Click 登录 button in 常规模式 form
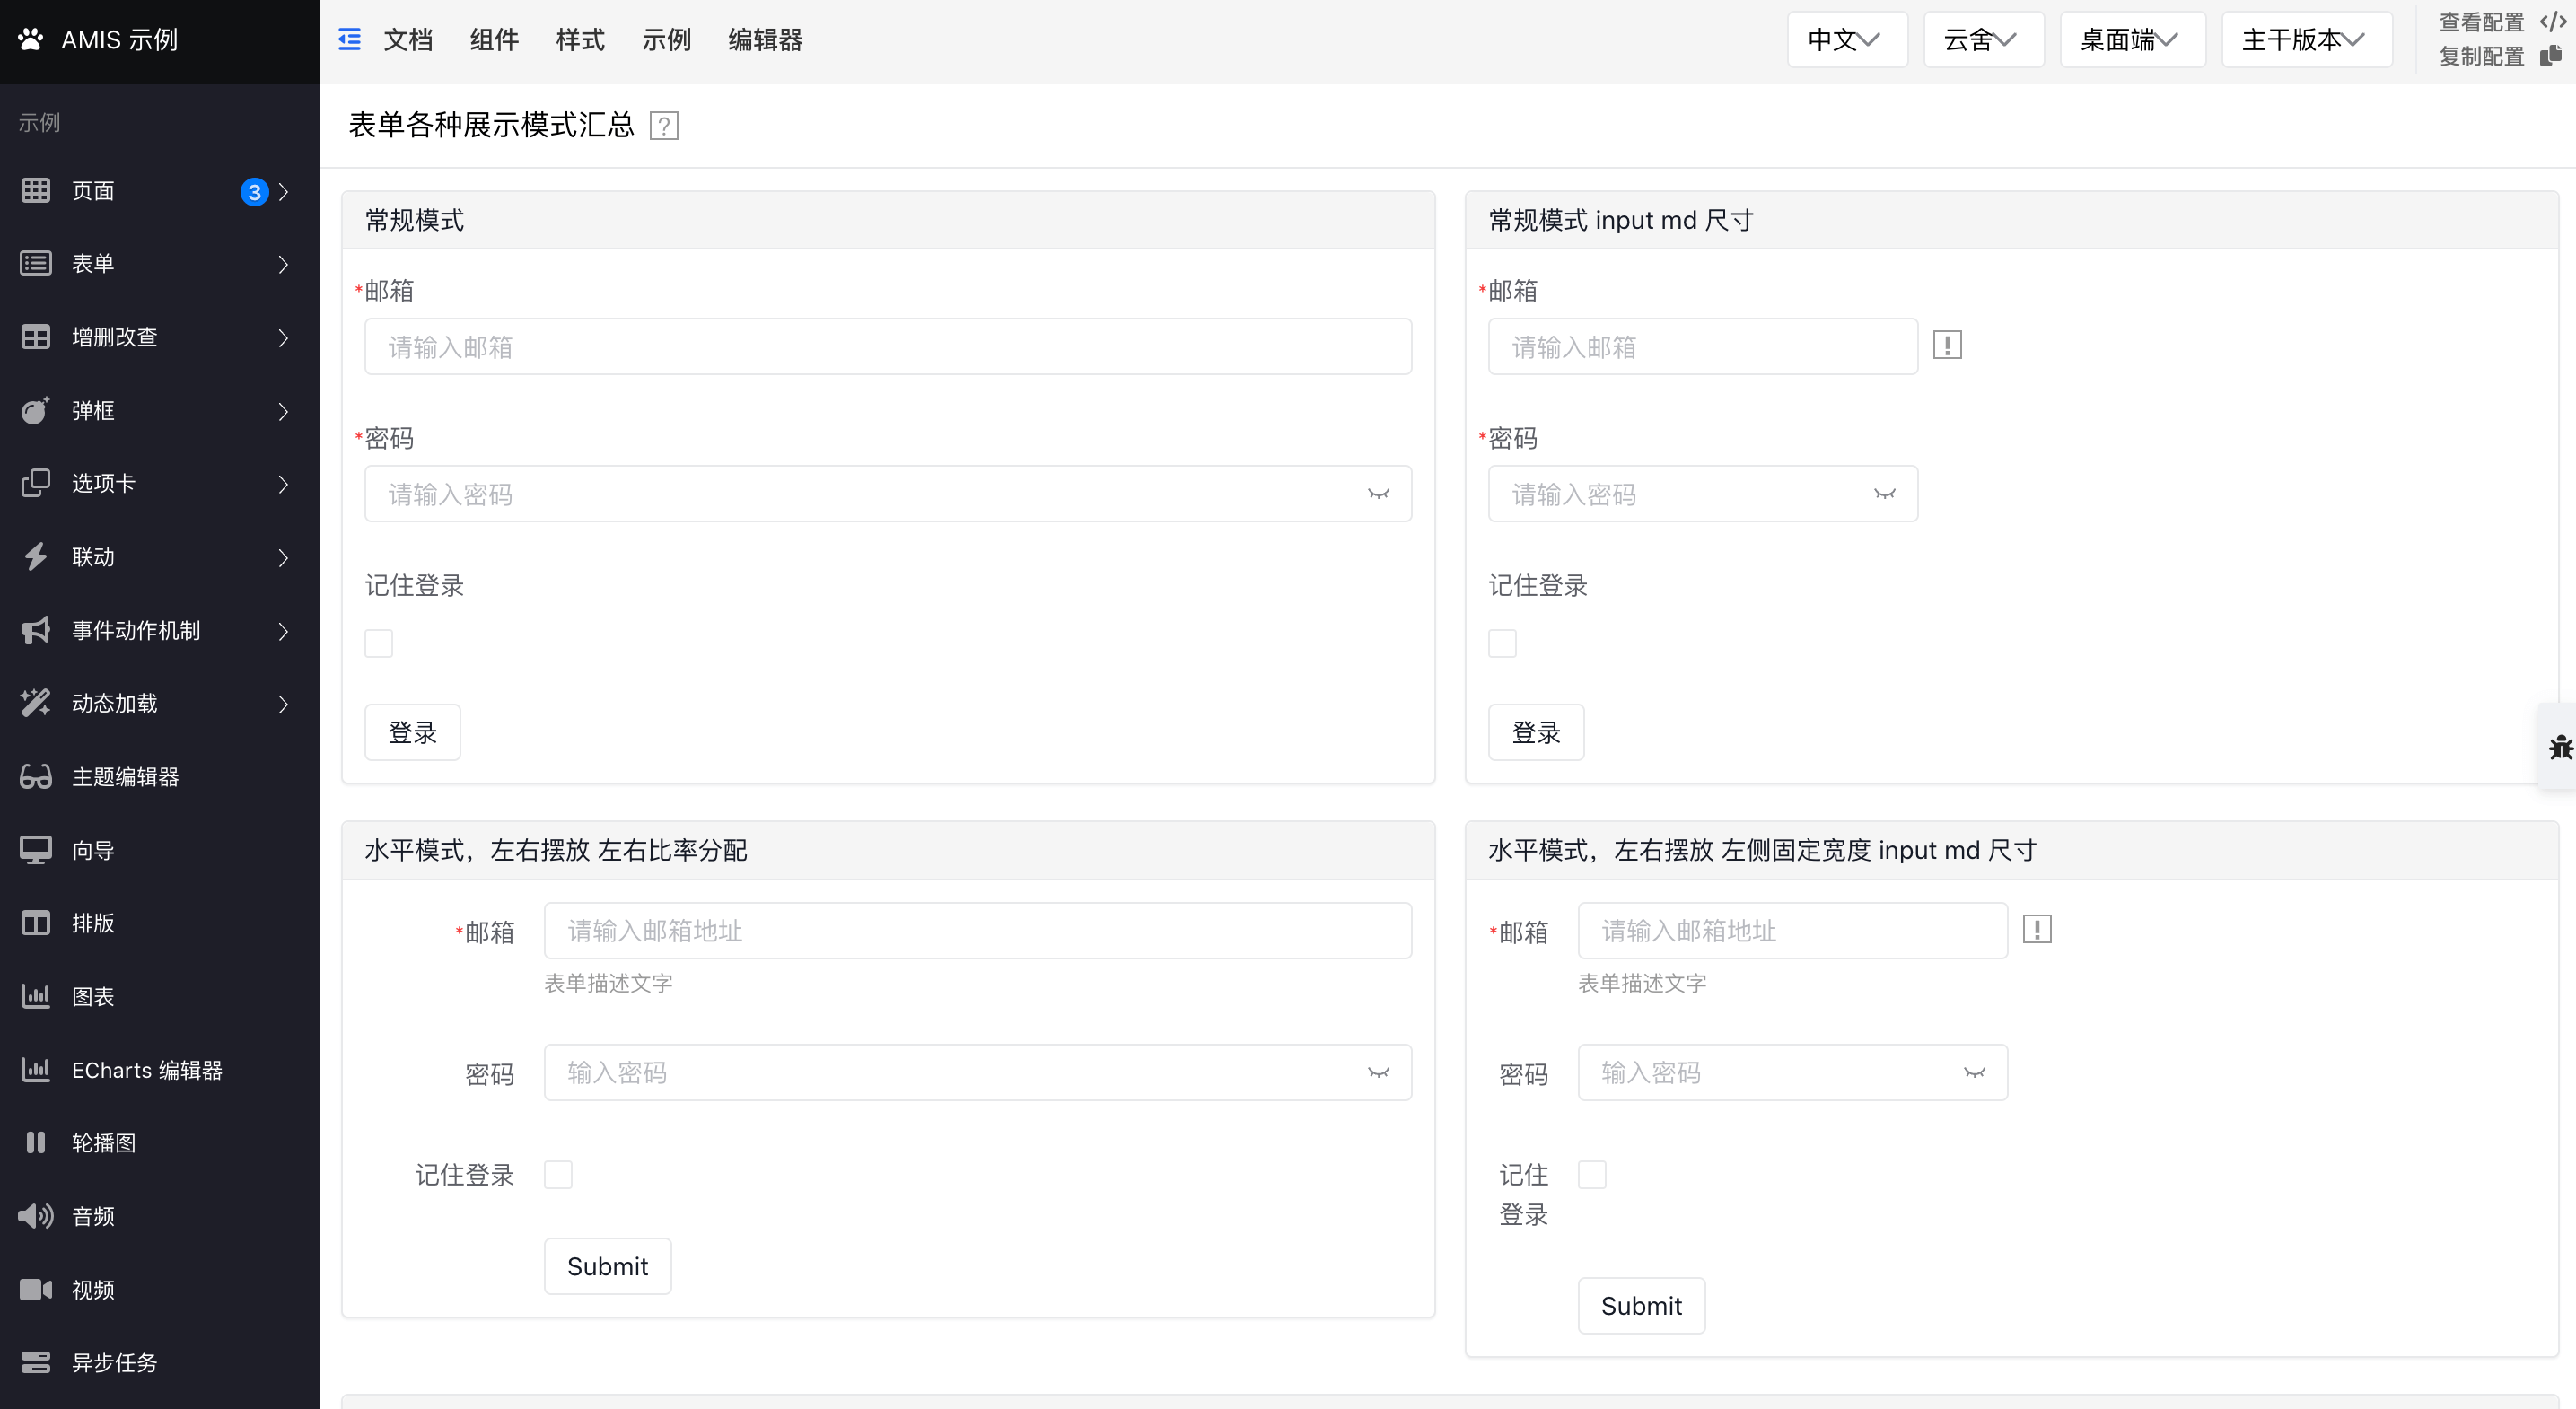Screen dimensions: 2576x1409 coord(412,733)
